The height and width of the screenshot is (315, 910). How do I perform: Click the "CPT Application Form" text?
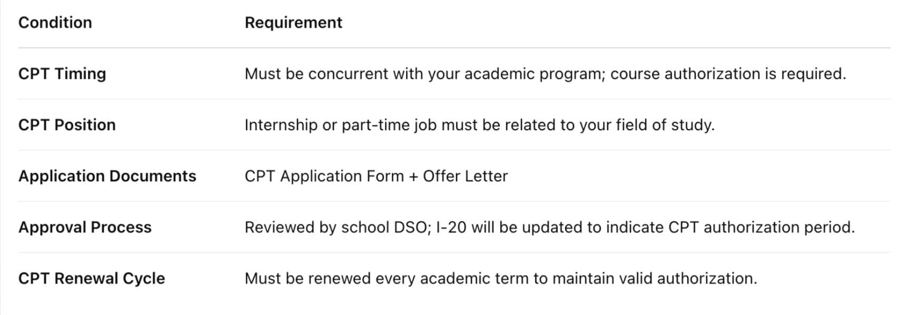(324, 176)
